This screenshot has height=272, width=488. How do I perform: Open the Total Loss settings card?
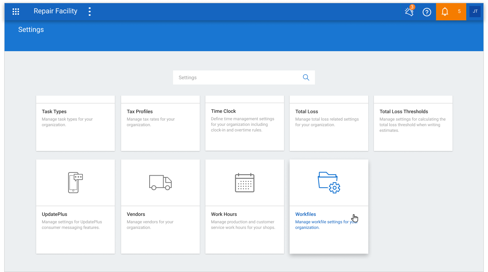tap(329, 123)
